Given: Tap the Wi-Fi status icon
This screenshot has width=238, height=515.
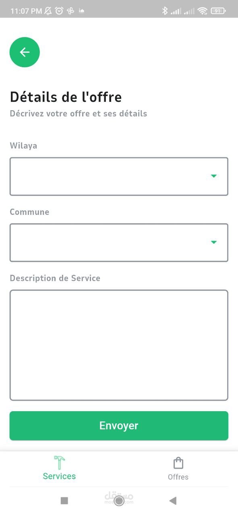Looking at the screenshot, I should (202, 11).
